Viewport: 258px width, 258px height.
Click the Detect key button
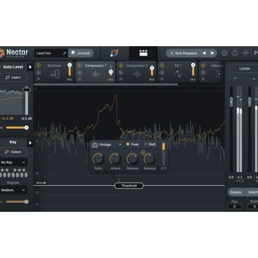(x=14, y=152)
